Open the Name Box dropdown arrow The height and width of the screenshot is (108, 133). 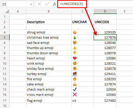(x=31, y=4)
